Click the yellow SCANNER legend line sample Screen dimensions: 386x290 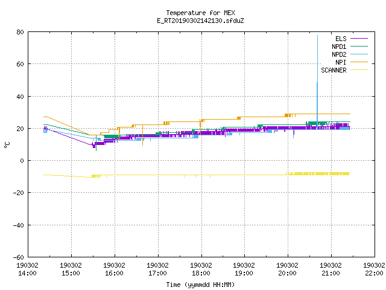coord(359,70)
